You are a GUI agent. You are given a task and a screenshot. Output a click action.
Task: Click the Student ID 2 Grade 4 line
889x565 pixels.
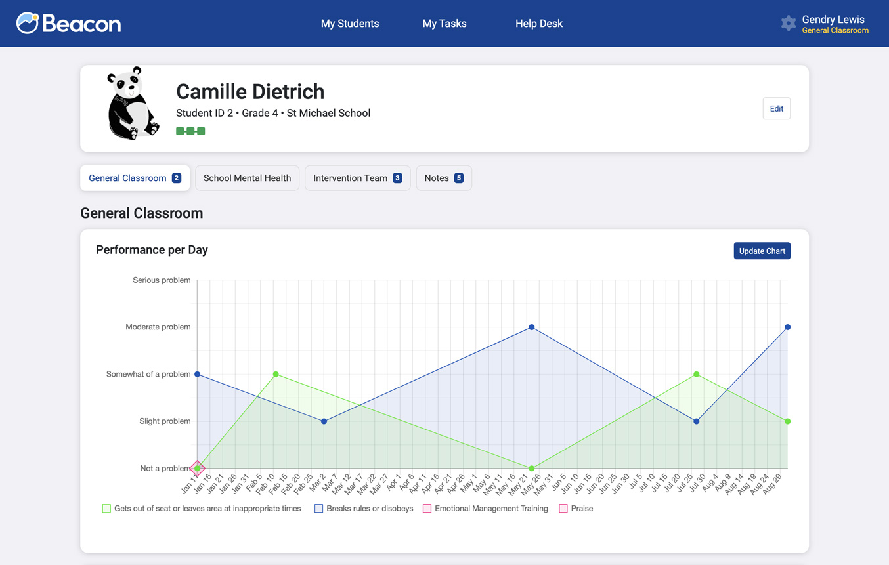click(x=273, y=113)
